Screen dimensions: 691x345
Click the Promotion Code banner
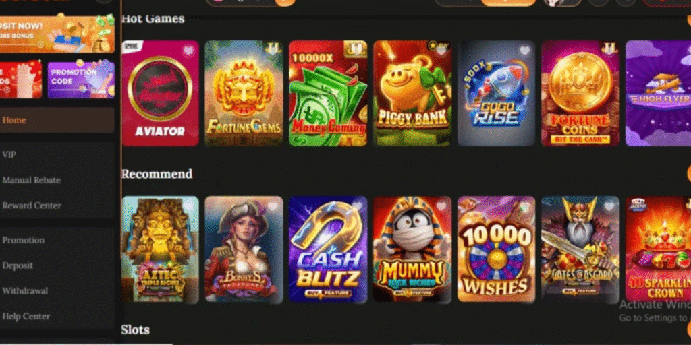(x=81, y=80)
